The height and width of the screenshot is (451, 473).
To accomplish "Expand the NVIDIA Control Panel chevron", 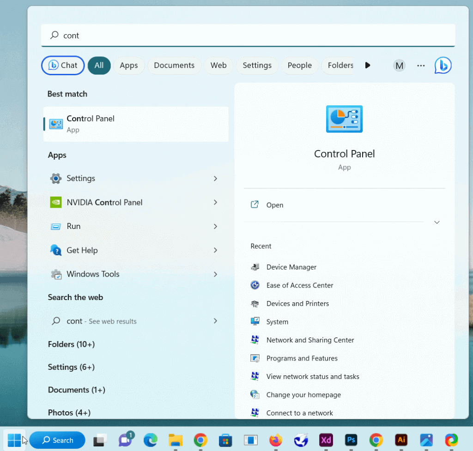I will pyautogui.click(x=215, y=202).
